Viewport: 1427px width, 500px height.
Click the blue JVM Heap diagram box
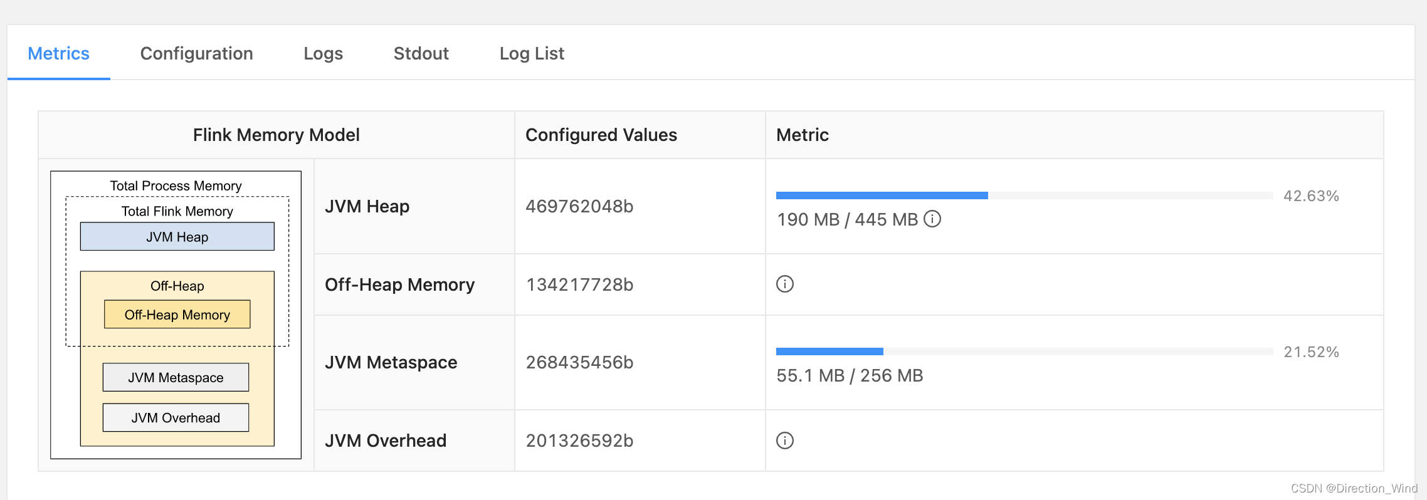177,236
